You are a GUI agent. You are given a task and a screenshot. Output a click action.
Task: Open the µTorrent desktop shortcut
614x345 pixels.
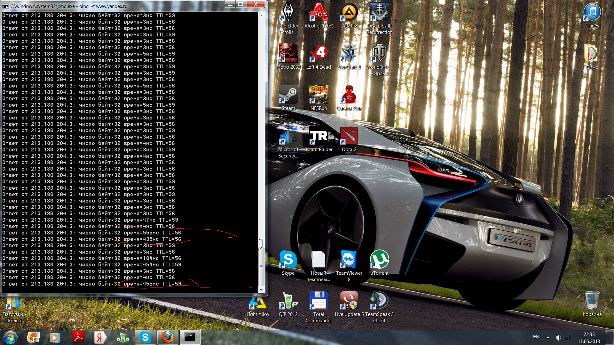(379, 259)
